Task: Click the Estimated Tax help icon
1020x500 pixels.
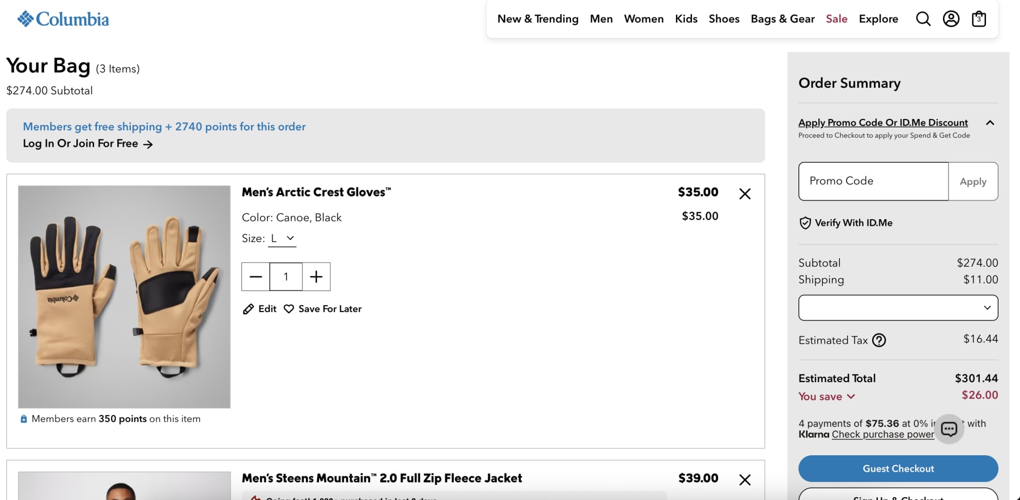Action: 879,340
